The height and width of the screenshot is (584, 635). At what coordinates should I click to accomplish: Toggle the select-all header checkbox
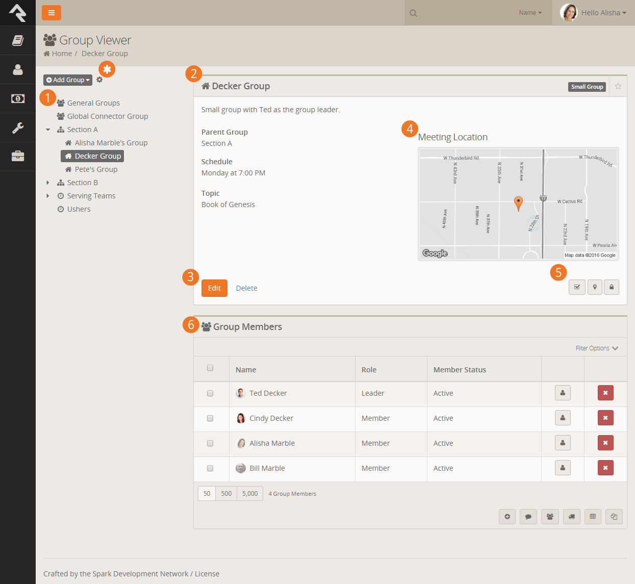pyautogui.click(x=210, y=368)
